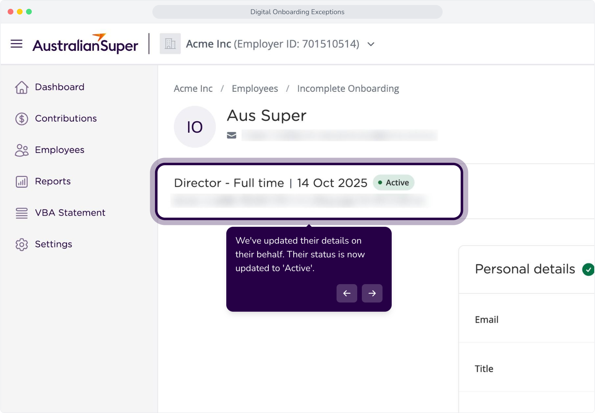The height and width of the screenshot is (413, 595).
Task: Click the AustralianSuper logo
Action: click(85, 43)
